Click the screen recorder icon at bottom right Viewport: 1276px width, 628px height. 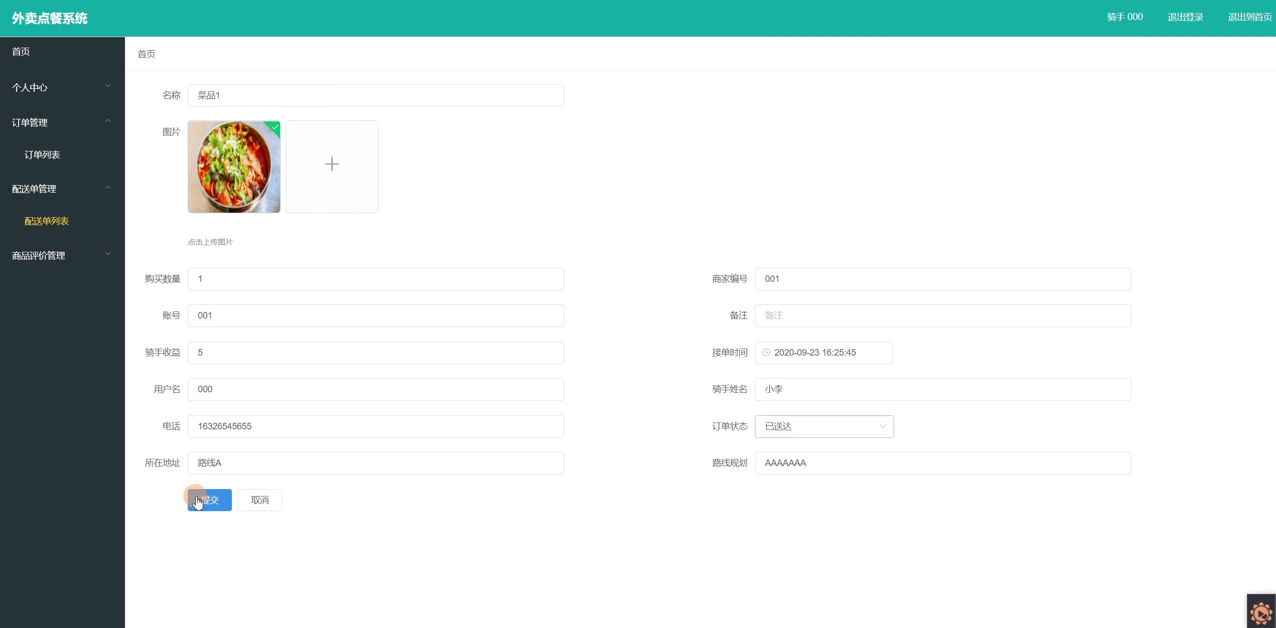pyautogui.click(x=1261, y=612)
